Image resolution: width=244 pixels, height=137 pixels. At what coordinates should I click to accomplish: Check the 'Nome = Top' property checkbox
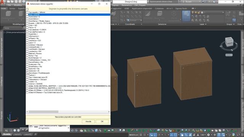(27, 56)
